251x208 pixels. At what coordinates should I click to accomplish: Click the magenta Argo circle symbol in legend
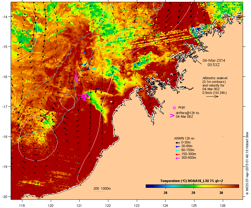coord(174,108)
